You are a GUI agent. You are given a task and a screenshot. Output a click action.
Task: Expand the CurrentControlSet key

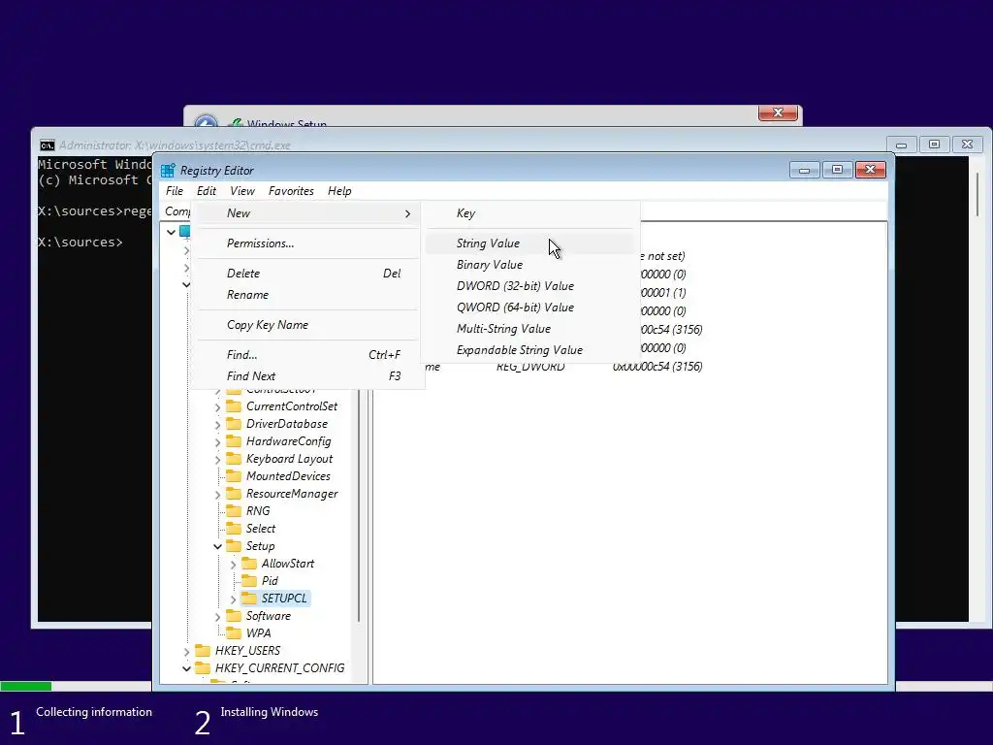click(218, 407)
